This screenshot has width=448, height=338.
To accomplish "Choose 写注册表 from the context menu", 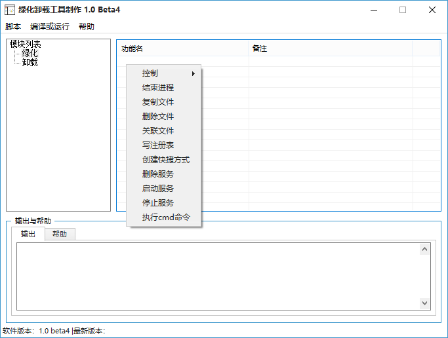I will tap(158, 145).
